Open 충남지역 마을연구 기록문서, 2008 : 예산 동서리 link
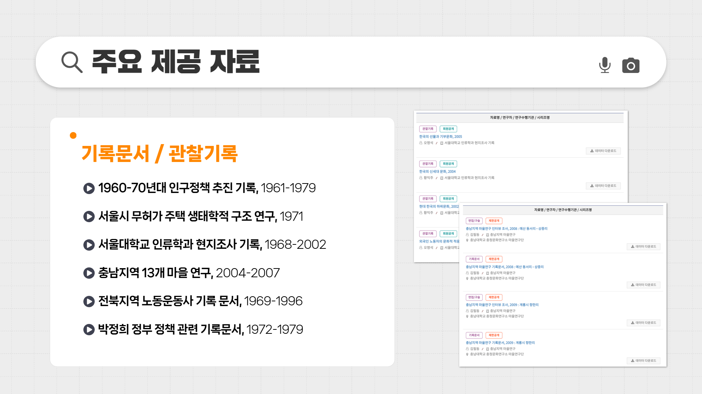 [x=505, y=267]
